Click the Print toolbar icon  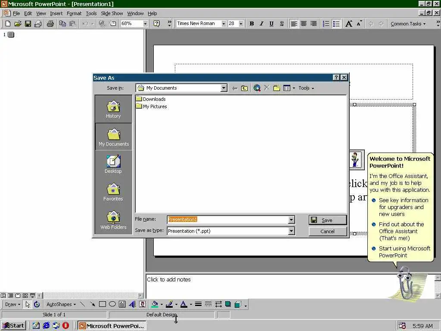click(50, 24)
